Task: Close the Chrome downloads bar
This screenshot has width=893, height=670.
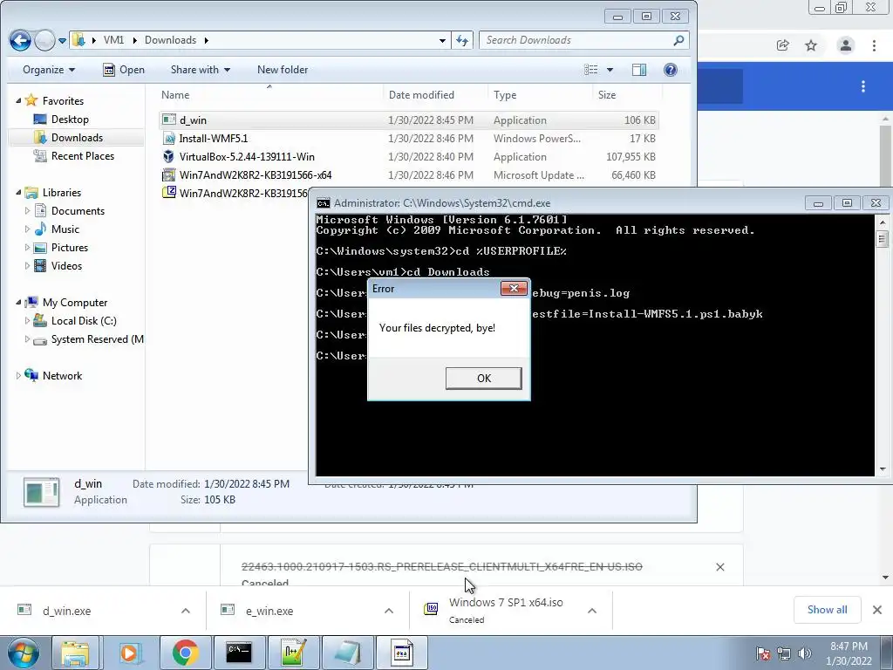Action: tap(877, 610)
